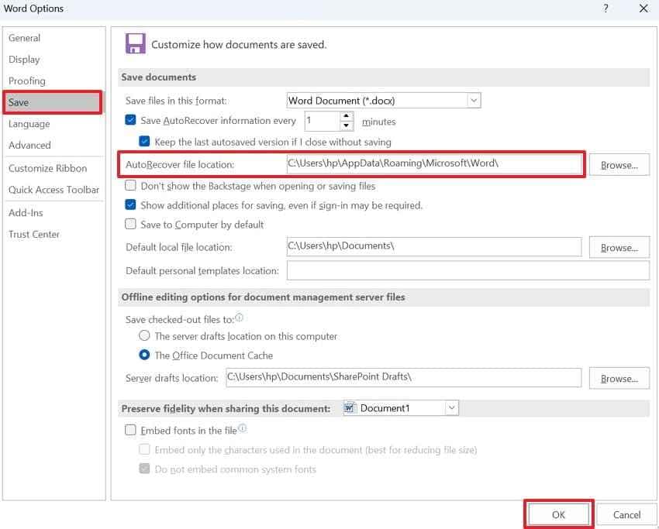Click the Word document icon beside Document1
This screenshot has height=529, width=659.
[x=349, y=407]
